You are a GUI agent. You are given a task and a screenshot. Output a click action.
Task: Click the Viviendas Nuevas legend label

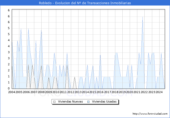70,101
